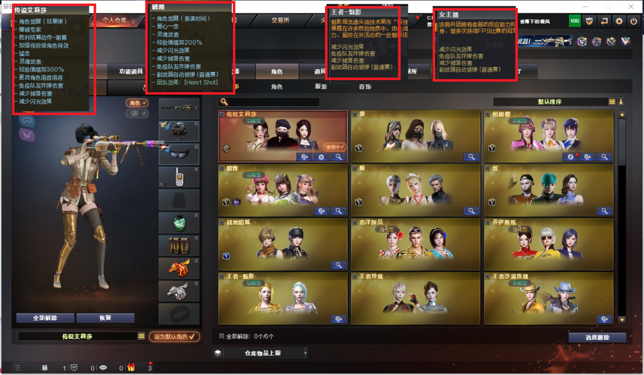Open the shield badge icon beside 100
644x375 pixels.
(x=589, y=21)
